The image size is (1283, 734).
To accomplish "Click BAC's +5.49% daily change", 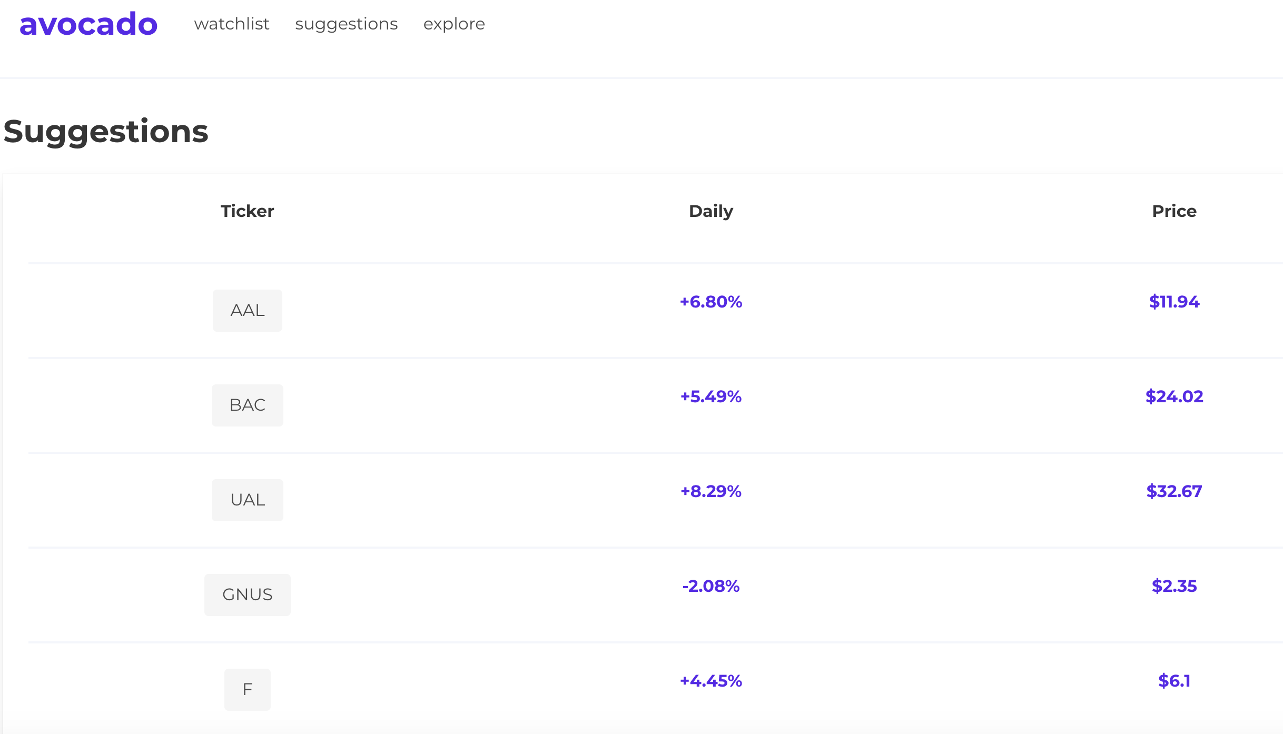I will (711, 396).
